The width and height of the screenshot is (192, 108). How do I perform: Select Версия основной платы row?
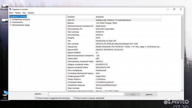point(114,67)
